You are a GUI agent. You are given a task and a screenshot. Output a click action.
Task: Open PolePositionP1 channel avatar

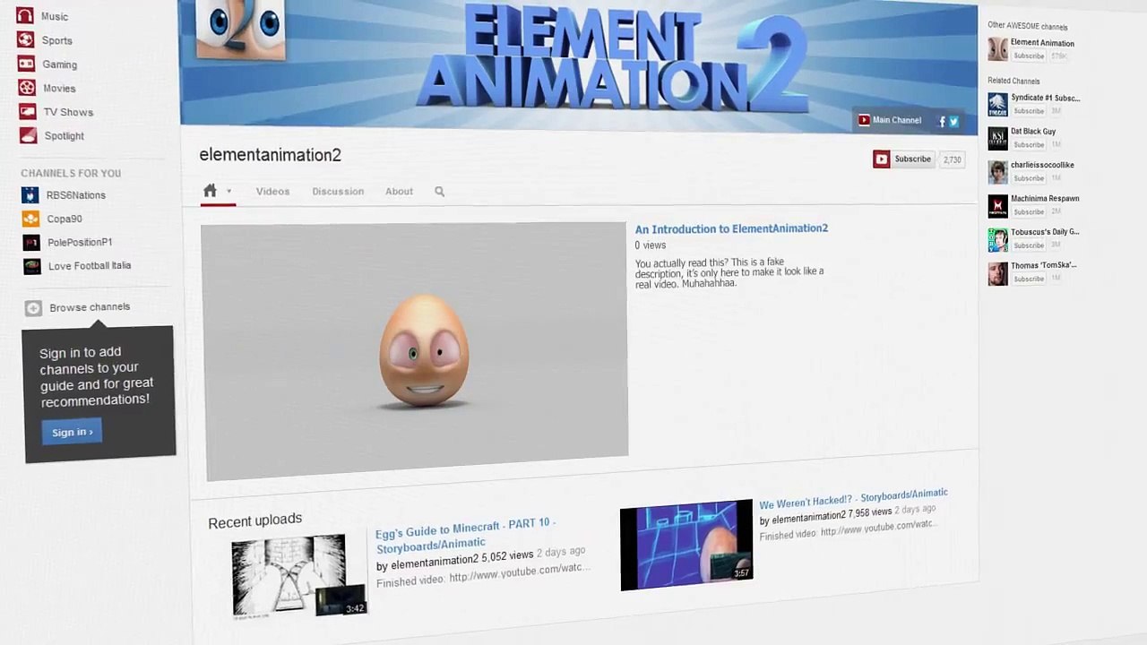32,242
